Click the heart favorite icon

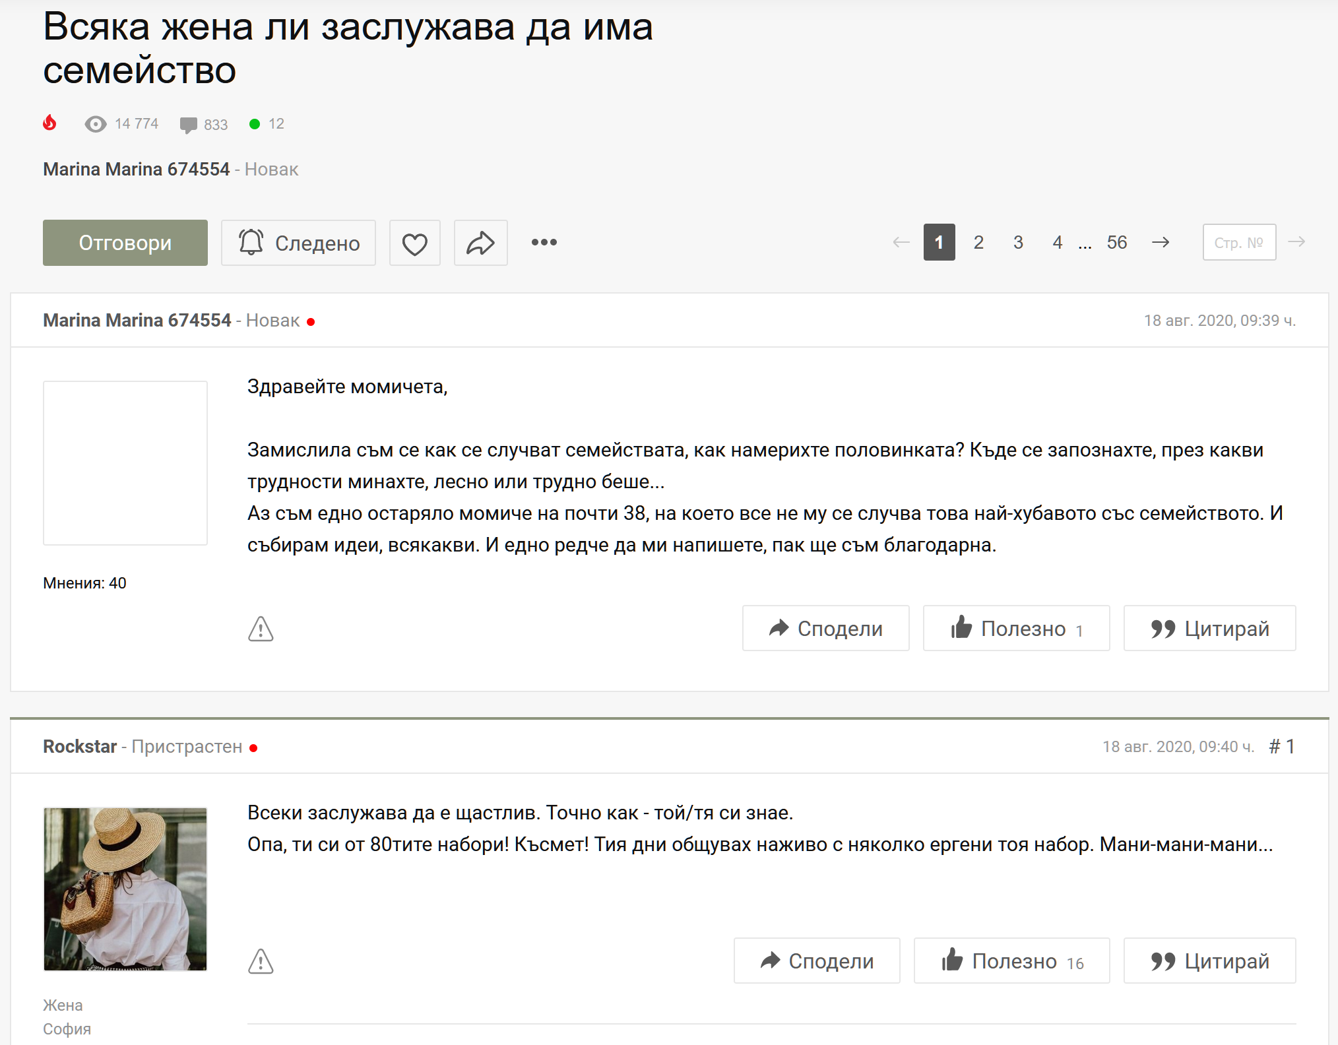click(x=414, y=243)
